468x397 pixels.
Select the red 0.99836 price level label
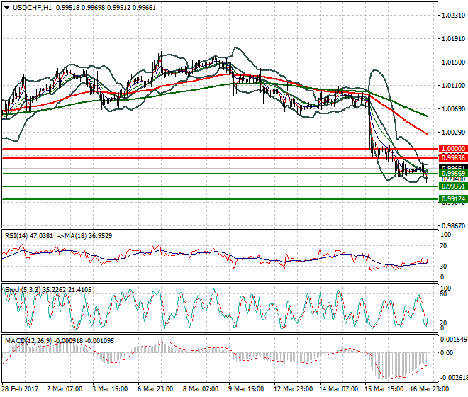point(453,157)
